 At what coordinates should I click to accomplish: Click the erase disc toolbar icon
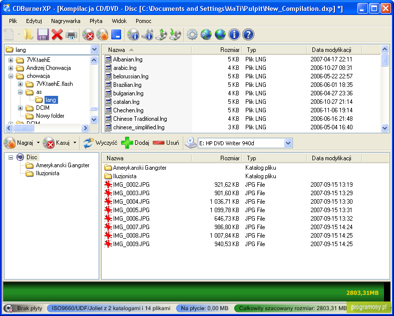88,34
